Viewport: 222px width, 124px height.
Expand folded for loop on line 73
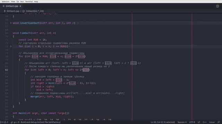click(x=11, y=46)
